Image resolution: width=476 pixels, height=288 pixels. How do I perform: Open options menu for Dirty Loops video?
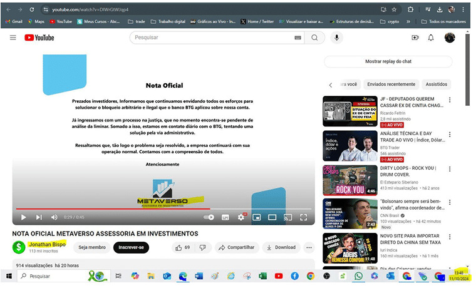pos(450,169)
